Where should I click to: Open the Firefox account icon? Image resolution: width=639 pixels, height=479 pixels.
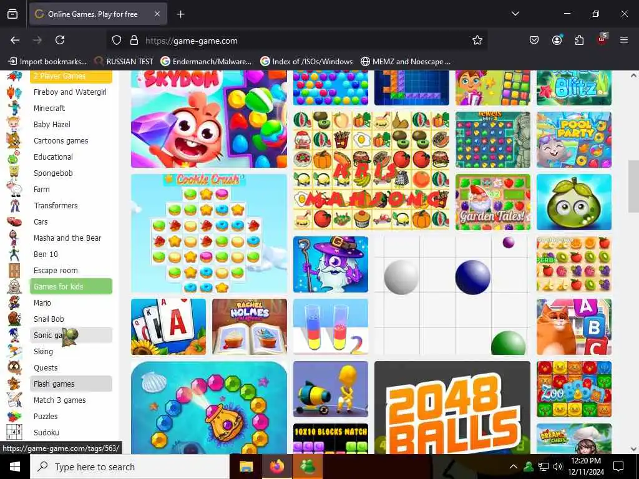coord(557,40)
